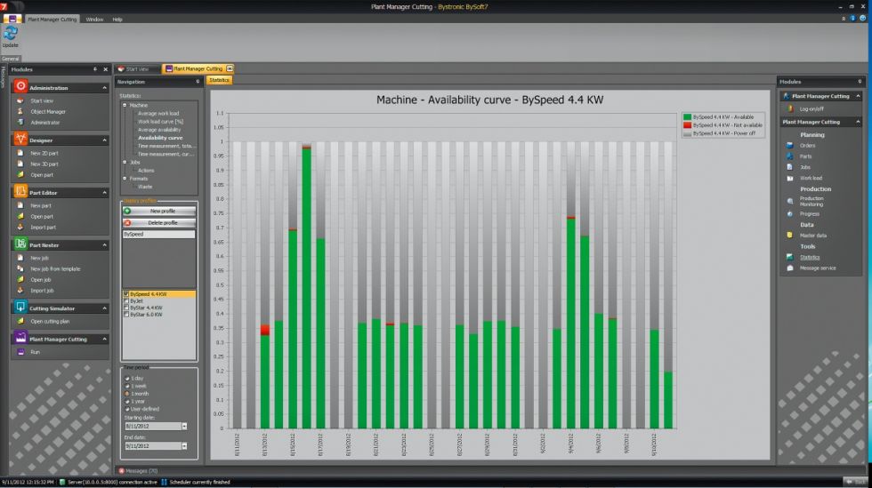The height and width of the screenshot is (488, 872).
Task: Open Object Manager icon
Action: pos(20,112)
